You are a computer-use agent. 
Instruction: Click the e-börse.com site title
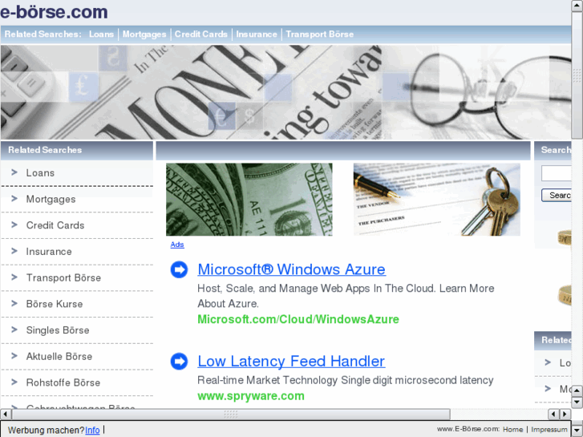(54, 12)
